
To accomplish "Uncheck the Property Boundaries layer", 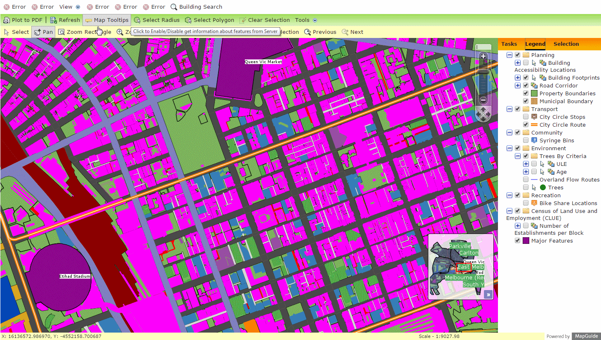I will click(x=526, y=93).
